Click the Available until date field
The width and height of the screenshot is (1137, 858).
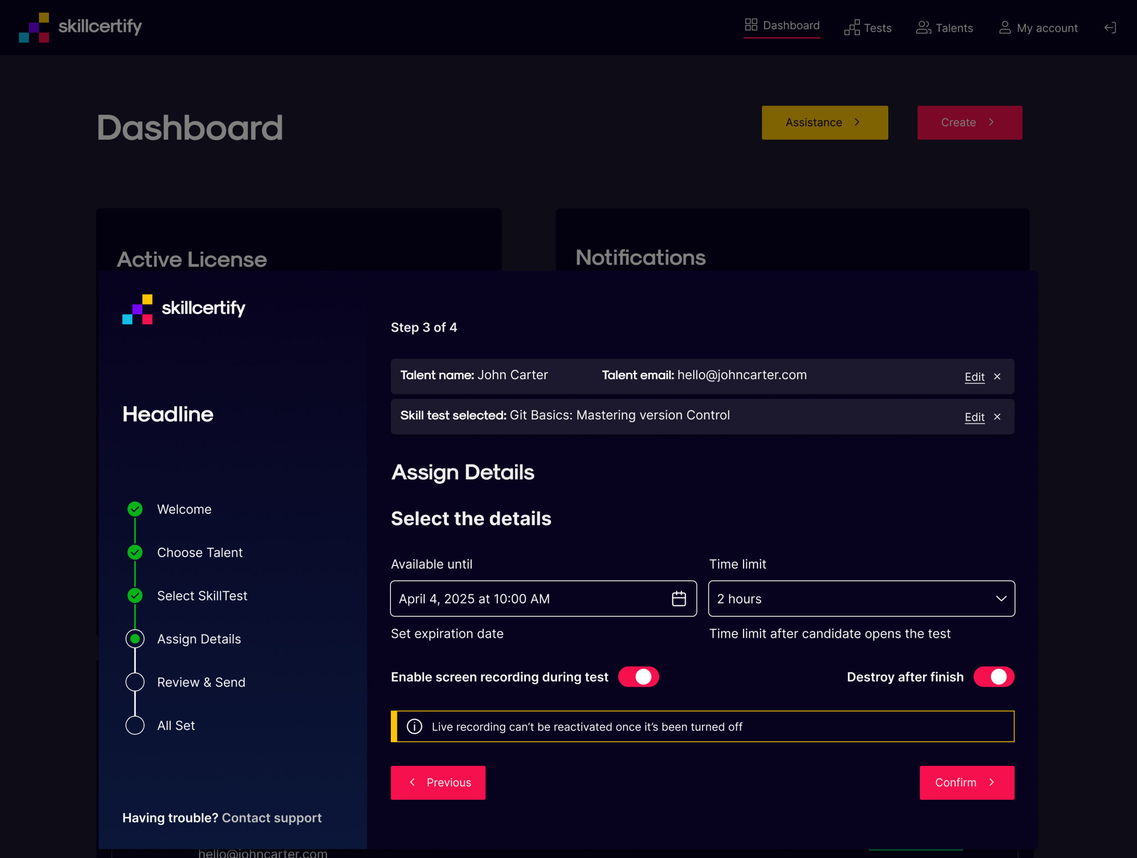tap(529, 598)
